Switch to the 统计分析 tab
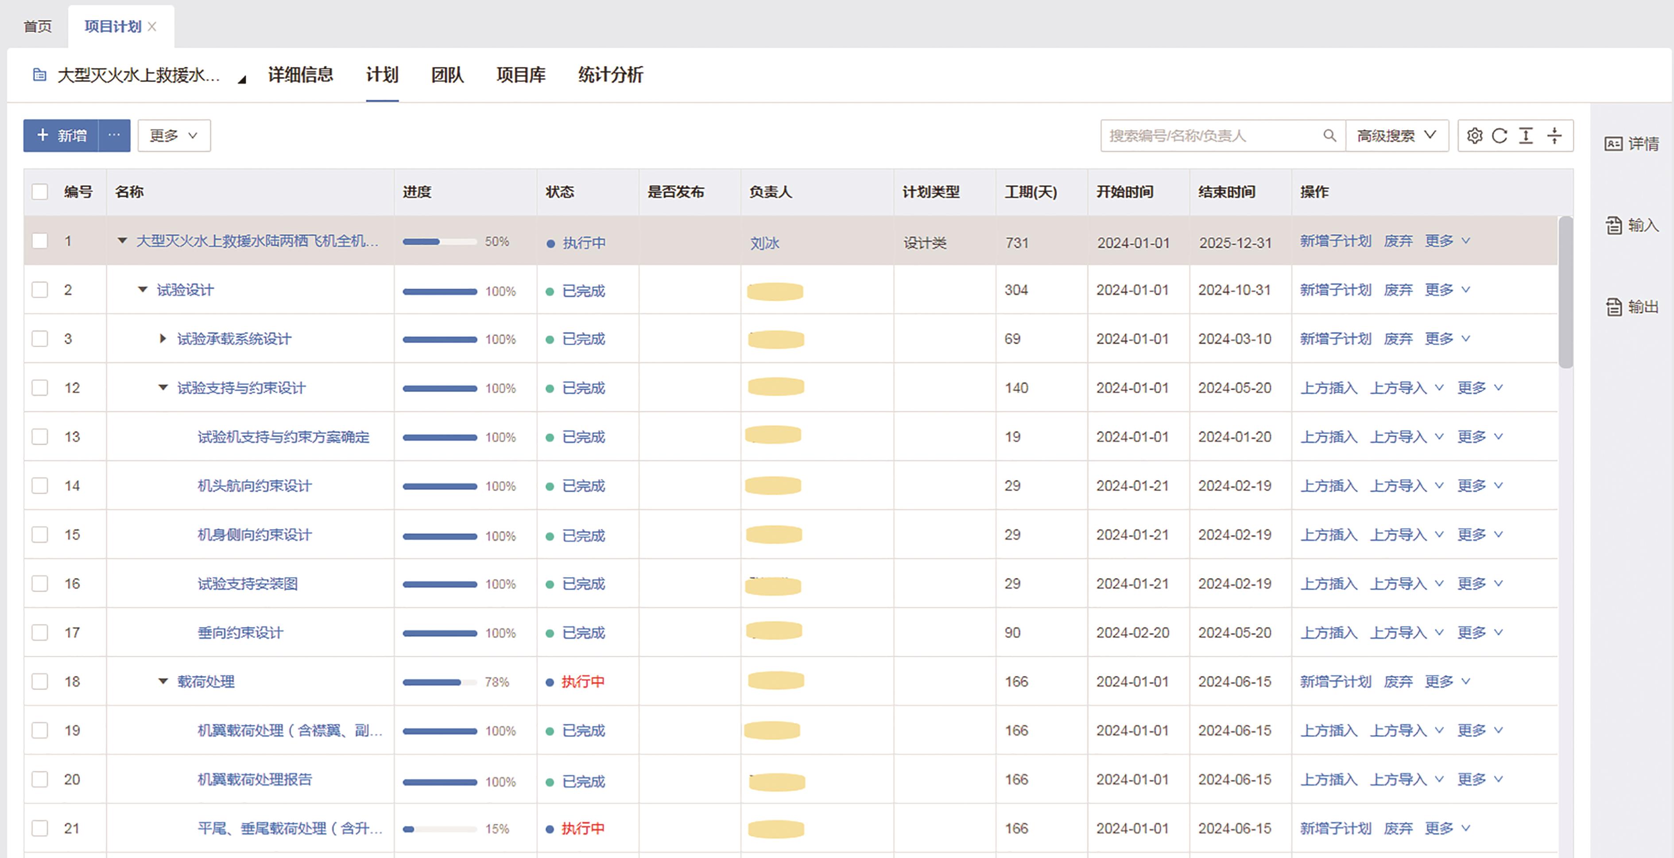The image size is (1674, 858). pyautogui.click(x=610, y=75)
